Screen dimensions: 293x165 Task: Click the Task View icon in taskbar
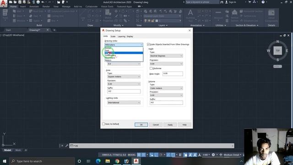coord(88,161)
